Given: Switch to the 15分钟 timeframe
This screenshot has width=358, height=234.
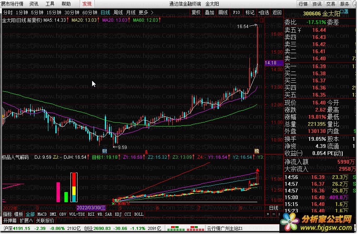Looking at the screenshot, I should coord(54,13).
